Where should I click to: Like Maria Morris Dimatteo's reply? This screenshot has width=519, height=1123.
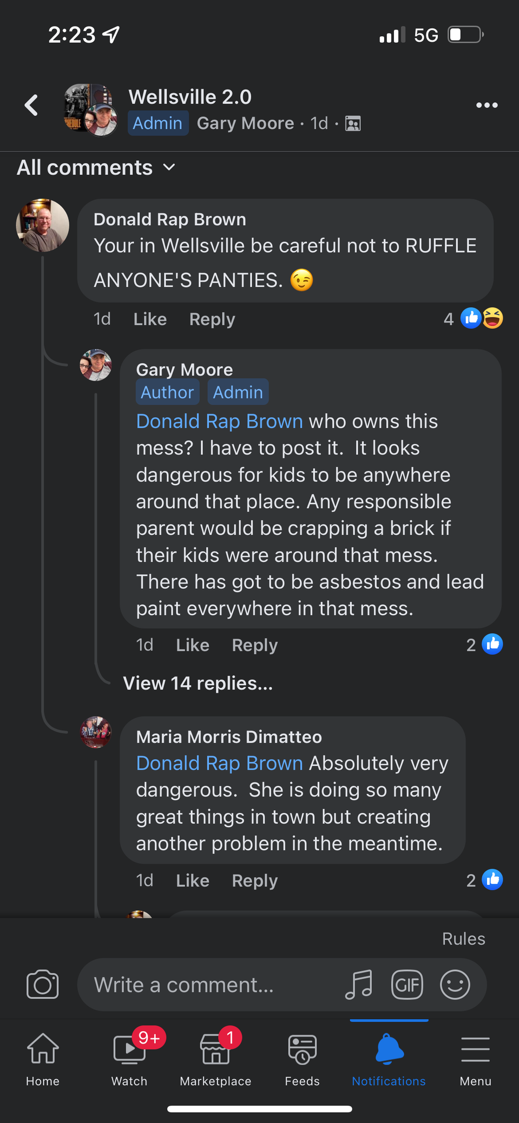193,881
